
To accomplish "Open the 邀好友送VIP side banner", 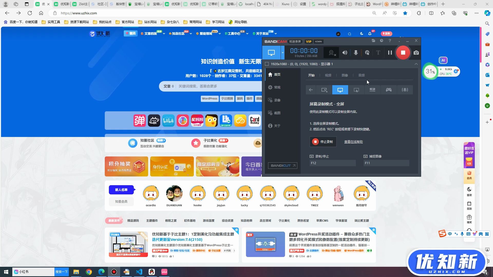I will point(469,155).
